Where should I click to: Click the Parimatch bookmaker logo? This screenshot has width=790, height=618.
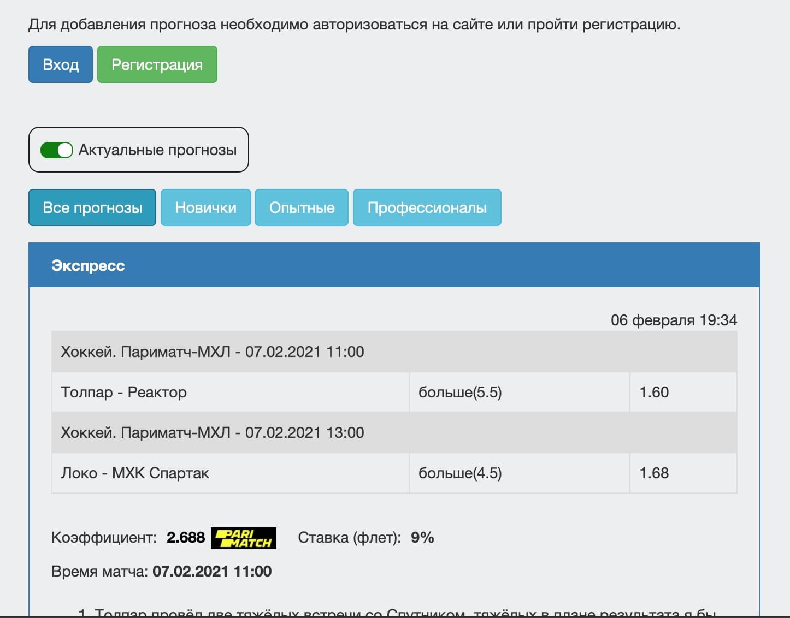(244, 538)
